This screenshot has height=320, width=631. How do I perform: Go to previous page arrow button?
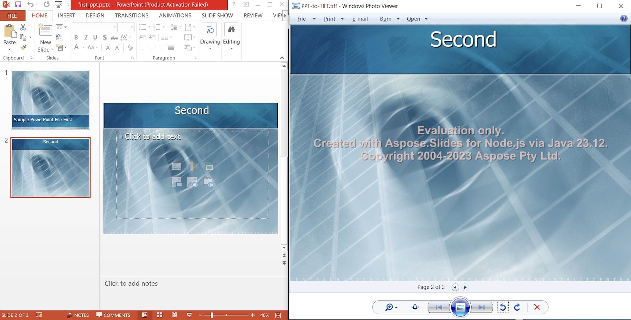click(455, 287)
